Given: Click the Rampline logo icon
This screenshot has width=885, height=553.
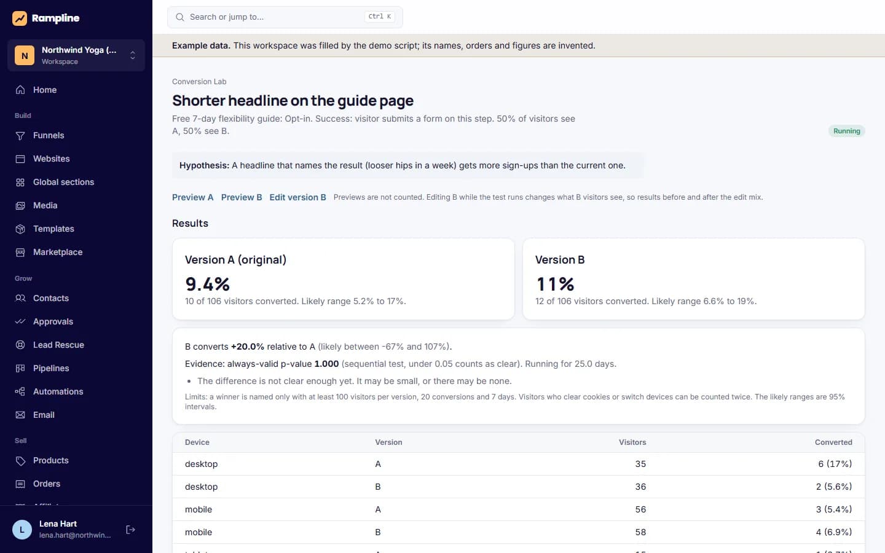Looking at the screenshot, I should (x=20, y=18).
